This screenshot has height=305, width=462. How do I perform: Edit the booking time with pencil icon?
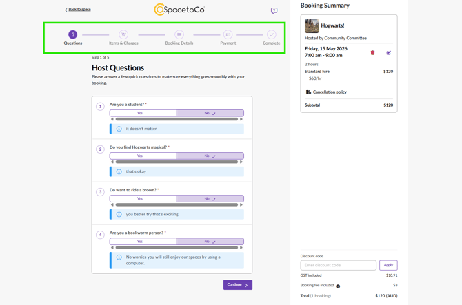[x=389, y=52]
